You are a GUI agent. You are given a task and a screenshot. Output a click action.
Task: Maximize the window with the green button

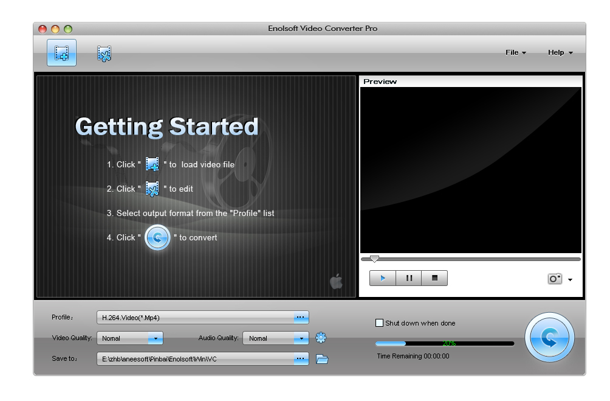pos(68,29)
